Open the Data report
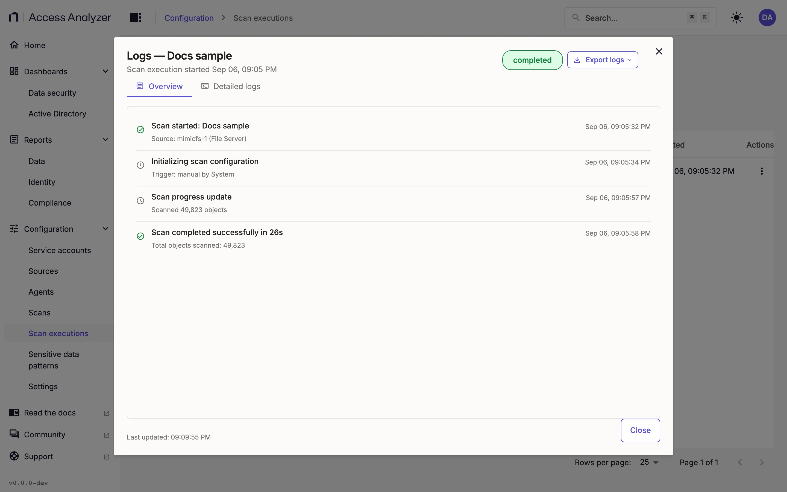Image resolution: width=787 pixels, height=492 pixels. coord(36,161)
